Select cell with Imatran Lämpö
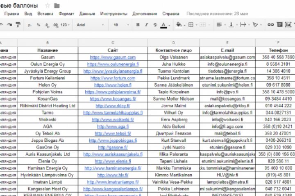The width and height of the screenshot is (295, 196). click(x=48, y=182)
